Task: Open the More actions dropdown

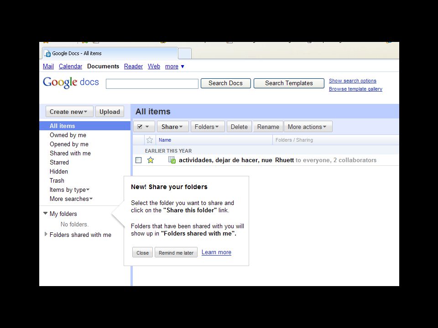Action: (308, 127)
